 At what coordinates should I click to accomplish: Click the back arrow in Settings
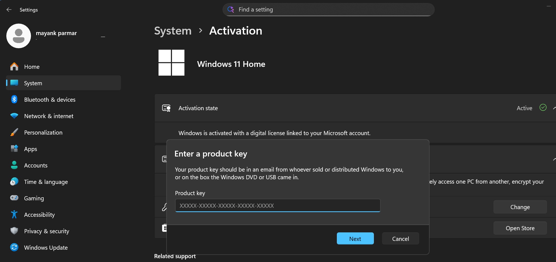pos(9,10)
